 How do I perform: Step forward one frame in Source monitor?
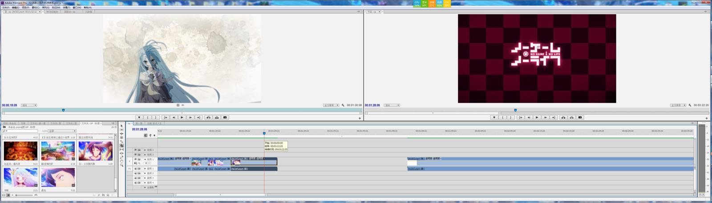tap(190, 117)
